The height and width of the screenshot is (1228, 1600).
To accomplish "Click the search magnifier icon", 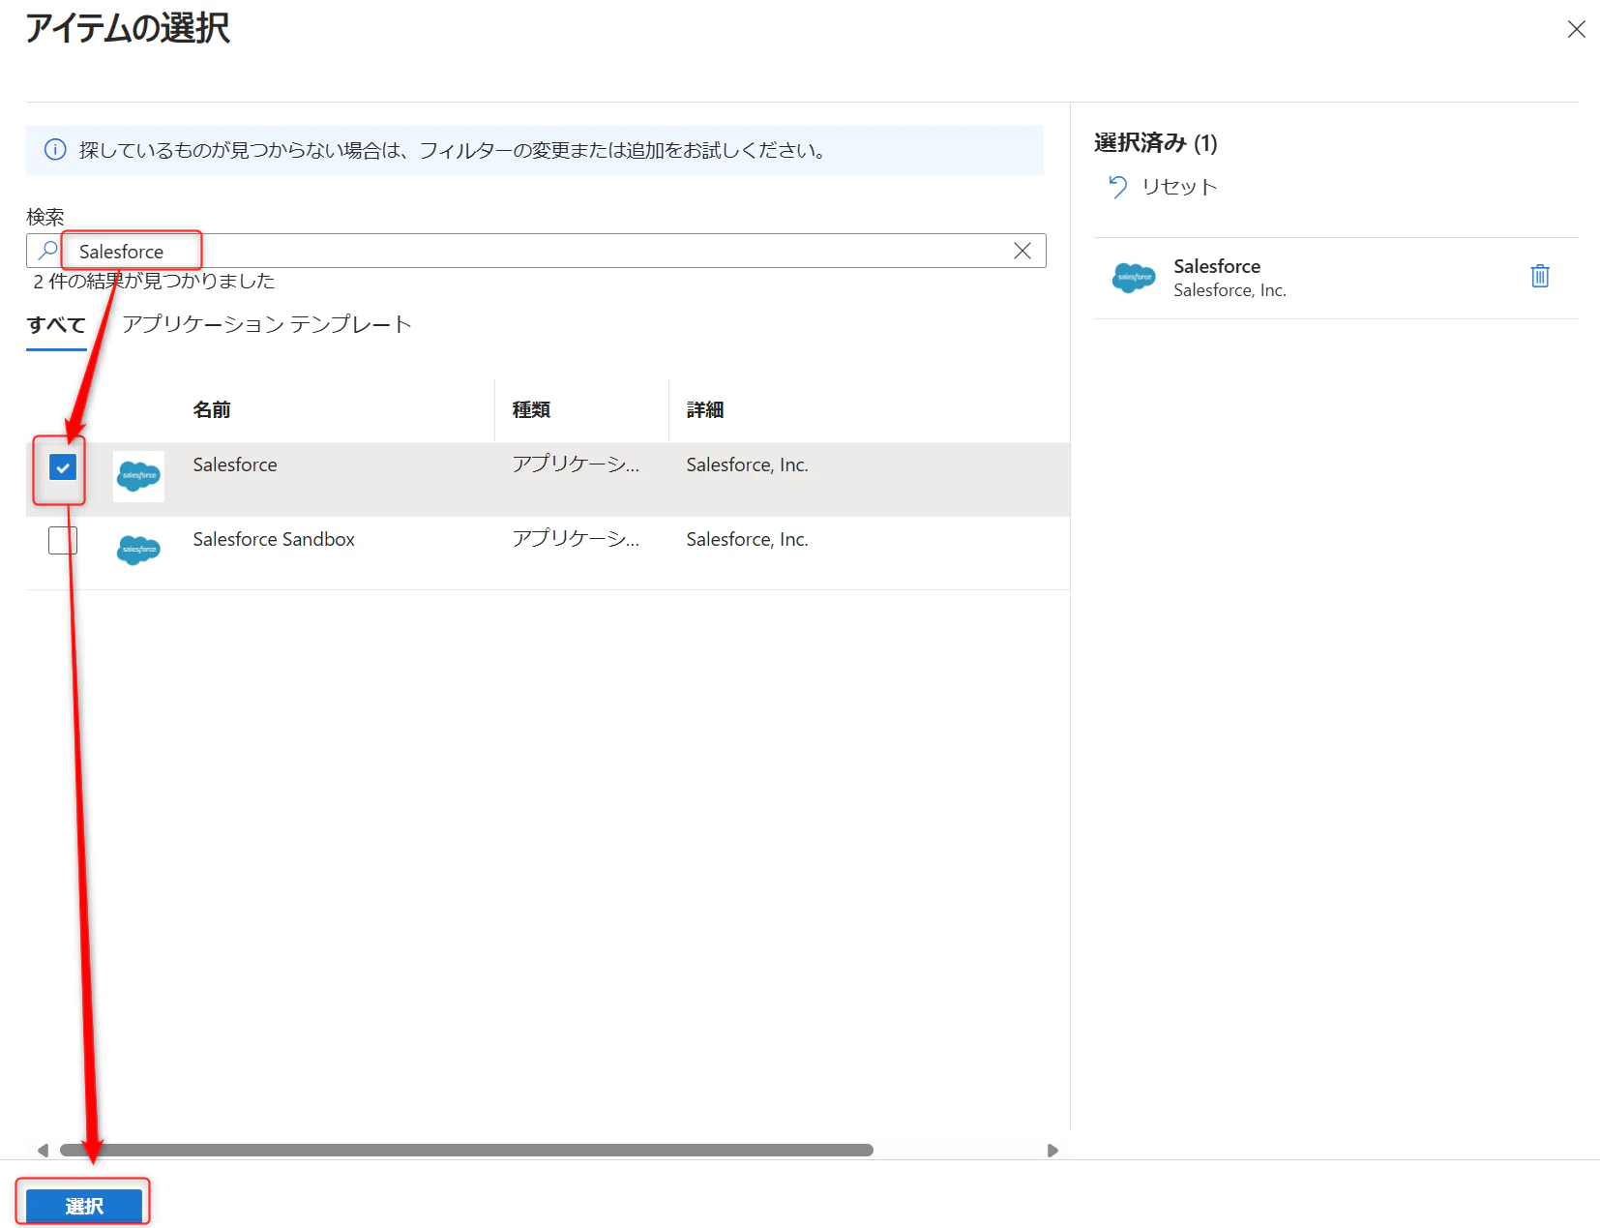I will [x=46, y=251].
